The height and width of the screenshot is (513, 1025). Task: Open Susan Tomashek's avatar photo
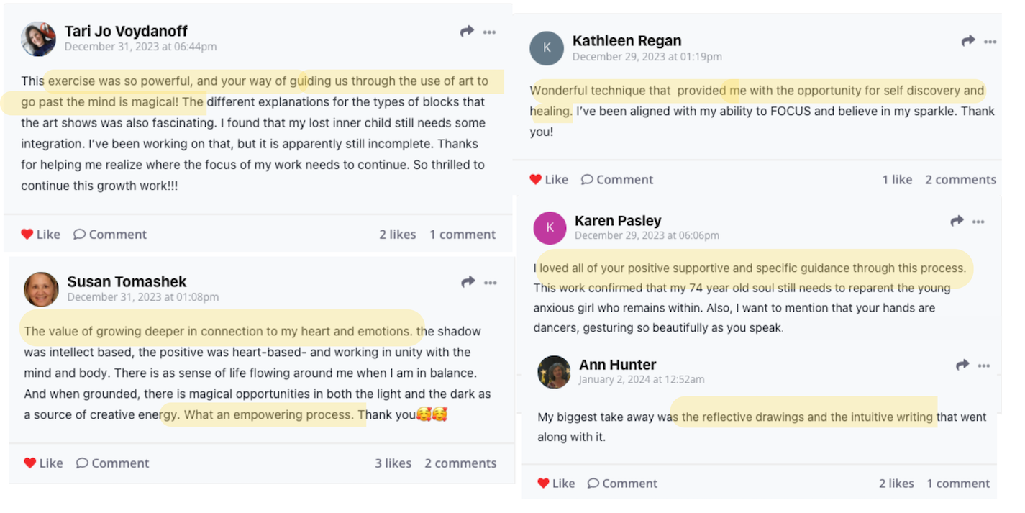click(x=41, y=289)
